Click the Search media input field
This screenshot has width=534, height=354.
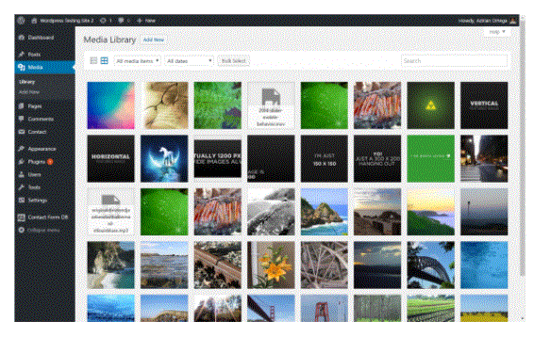[455, 61]
